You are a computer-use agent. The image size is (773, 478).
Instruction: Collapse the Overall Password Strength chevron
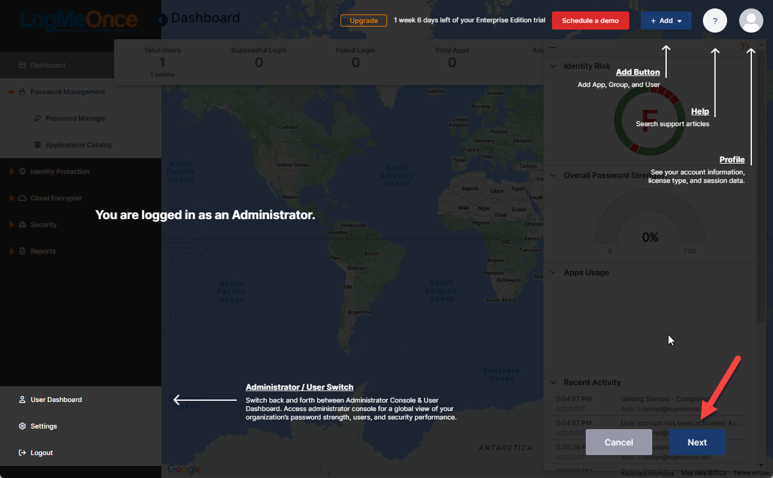[x=553, y=176]
